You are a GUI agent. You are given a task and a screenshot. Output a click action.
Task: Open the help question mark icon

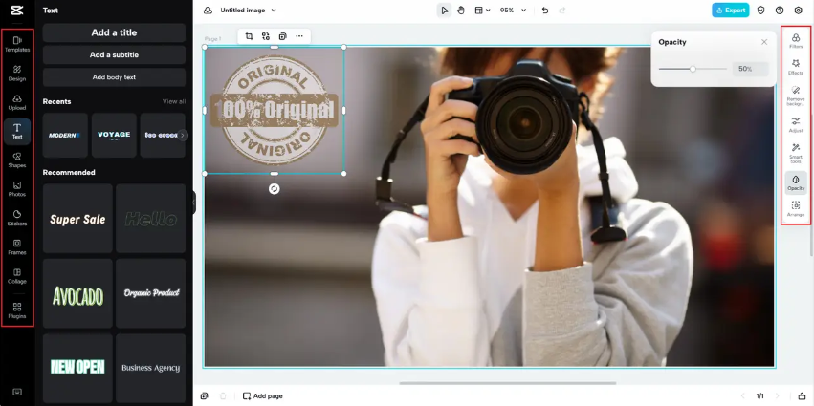780,11
